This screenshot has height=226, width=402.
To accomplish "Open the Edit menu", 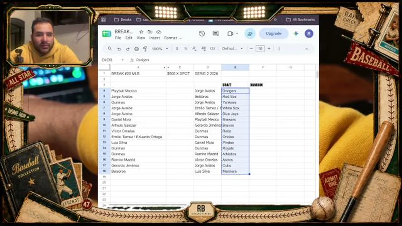I will point(129,38).
